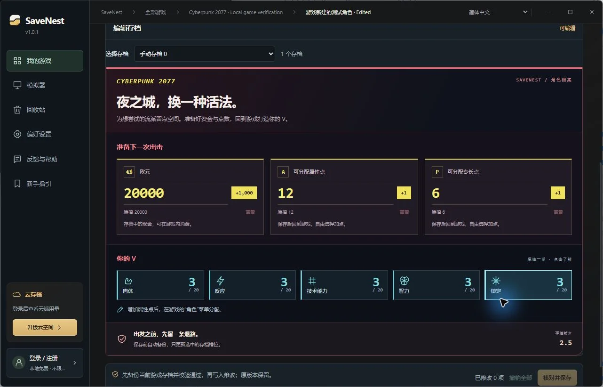This screenshot has height=387, width=603.
Task: Click the lightning icon on 反应 card
Action: pyautogui.click(x=220, y=281)
